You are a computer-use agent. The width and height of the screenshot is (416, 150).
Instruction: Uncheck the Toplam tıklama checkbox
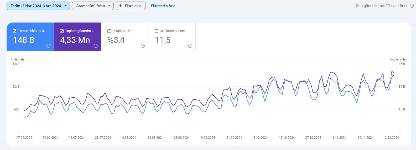tap(15, 31)
